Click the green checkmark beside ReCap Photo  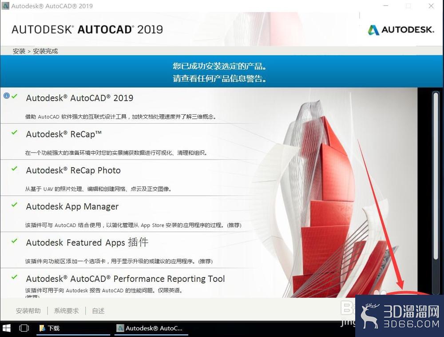(x=14, y=168)
